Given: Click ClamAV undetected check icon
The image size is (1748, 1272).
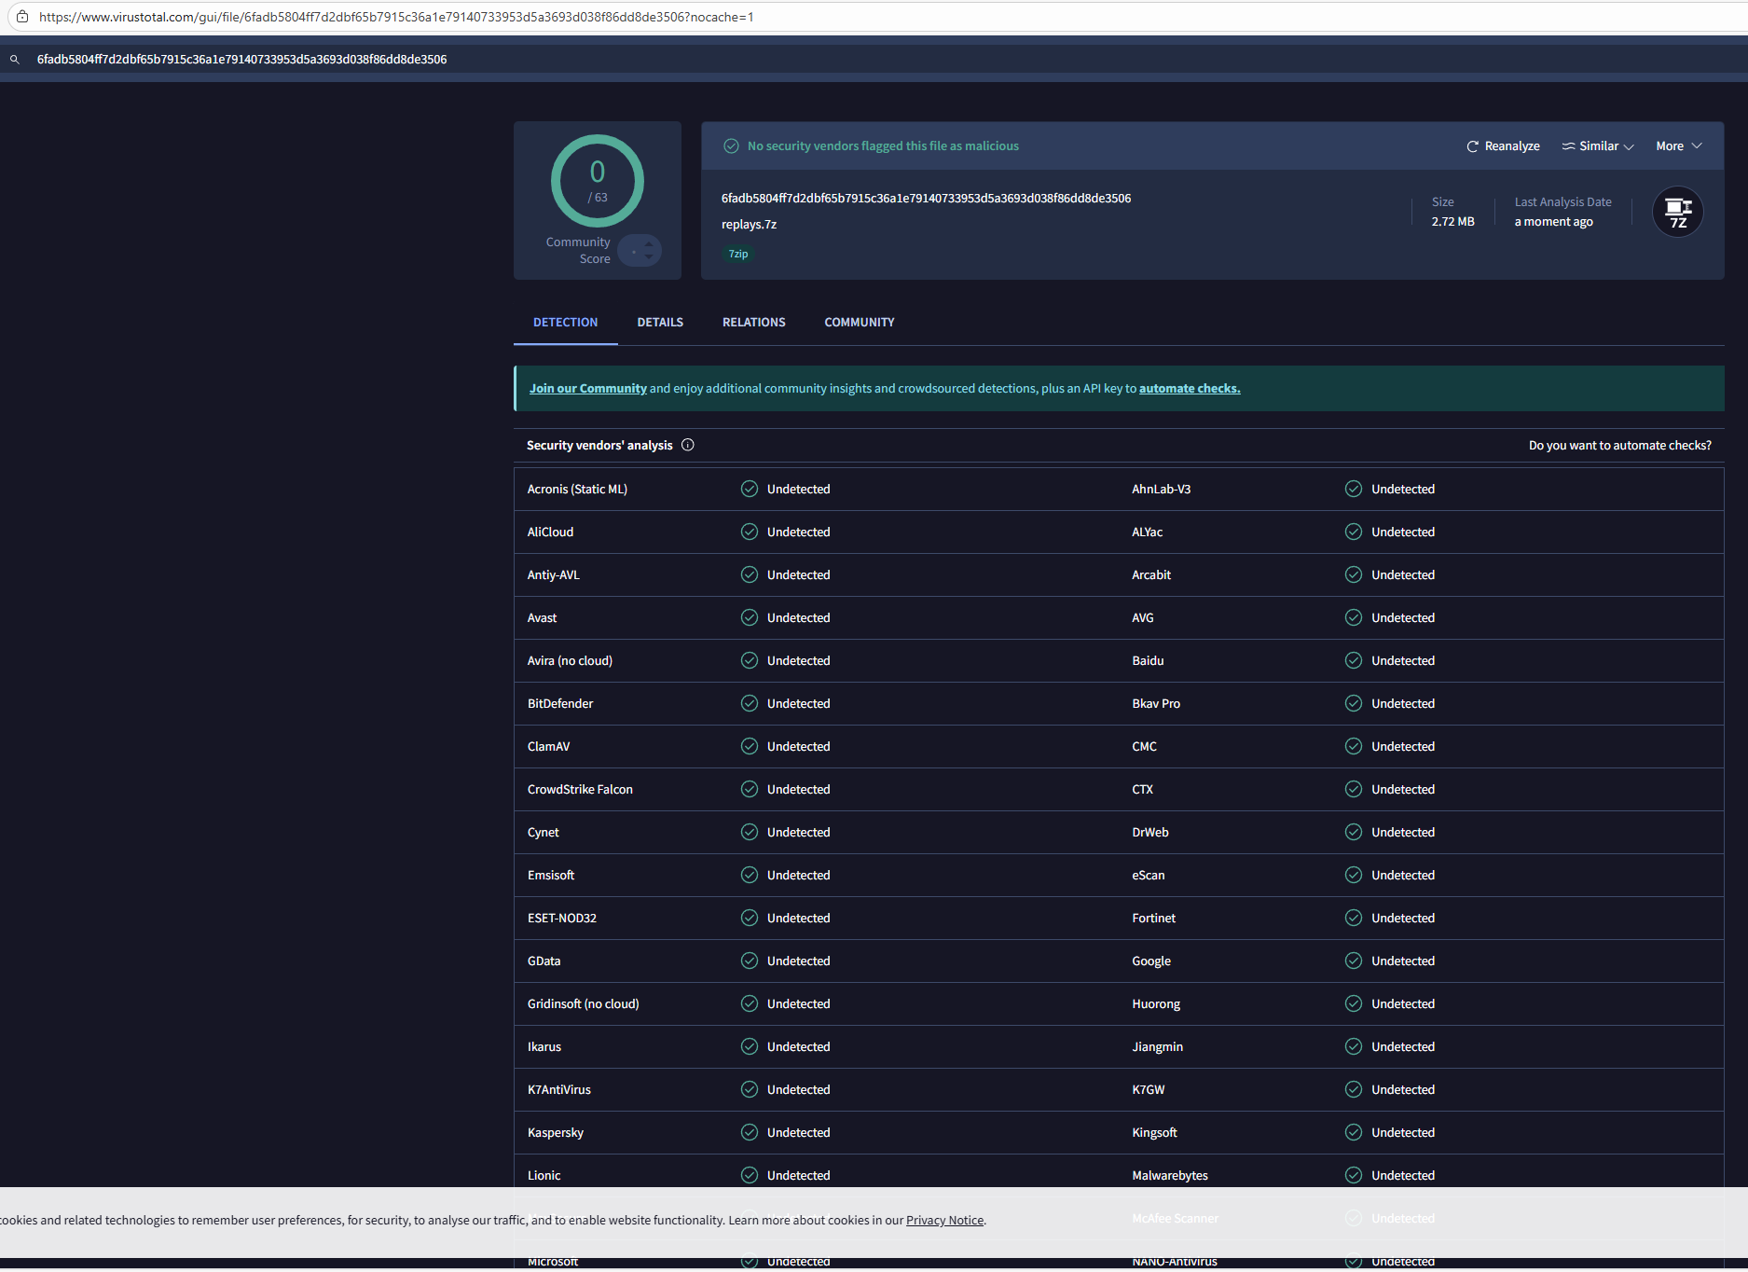Looking at the screenshot, I should click(x=750, y=746).
